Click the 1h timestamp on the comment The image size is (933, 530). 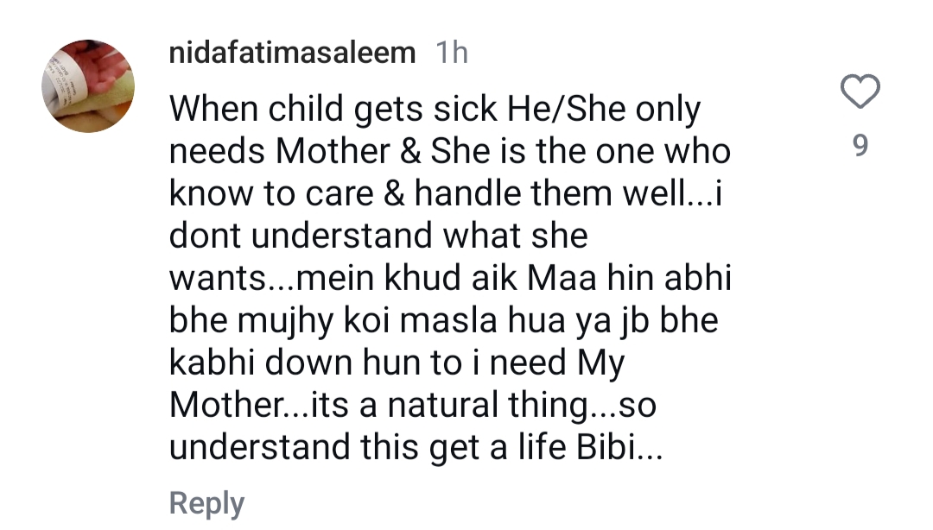(x=450, y=52)
